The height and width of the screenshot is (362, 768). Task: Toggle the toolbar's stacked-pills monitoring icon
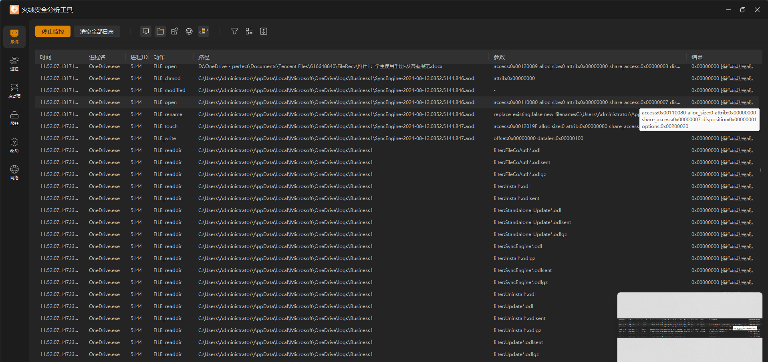[204, 31]
